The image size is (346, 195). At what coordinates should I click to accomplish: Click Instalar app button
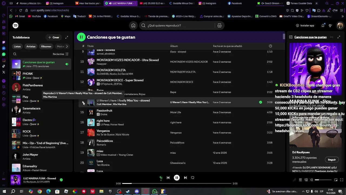click(305, 25)
